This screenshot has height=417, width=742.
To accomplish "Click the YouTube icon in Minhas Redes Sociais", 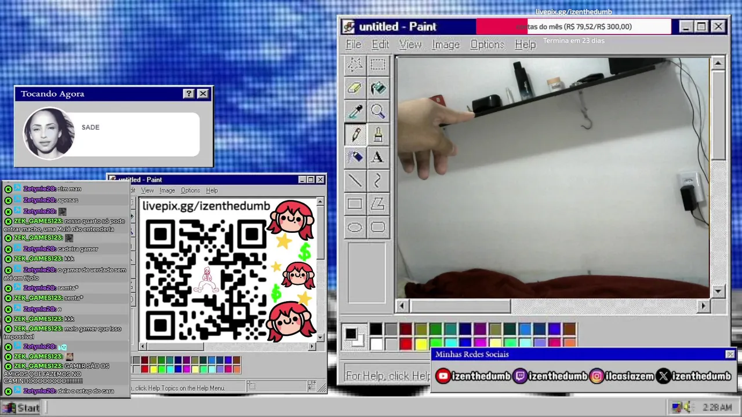I will (443, 376).
